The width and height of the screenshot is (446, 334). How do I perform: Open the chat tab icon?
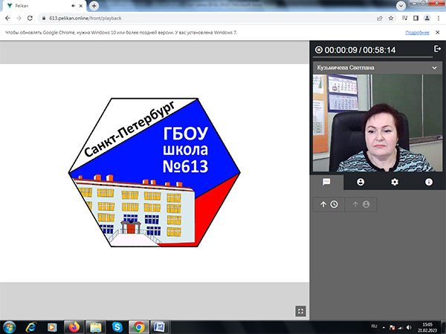[x=326, y=182]
